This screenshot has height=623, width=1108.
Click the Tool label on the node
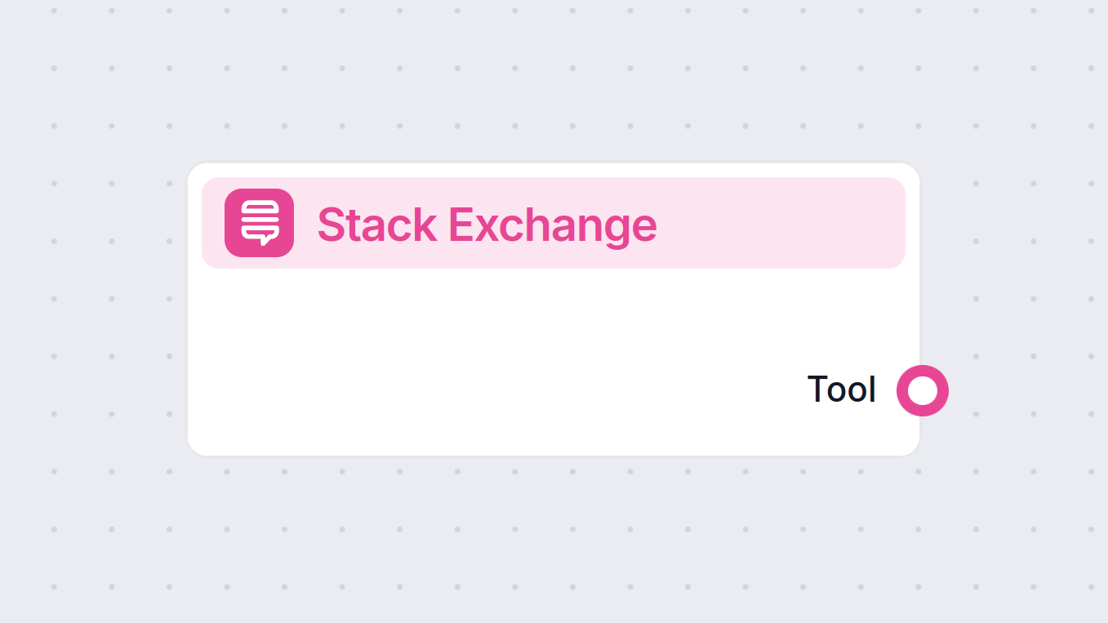coord(841,389)
